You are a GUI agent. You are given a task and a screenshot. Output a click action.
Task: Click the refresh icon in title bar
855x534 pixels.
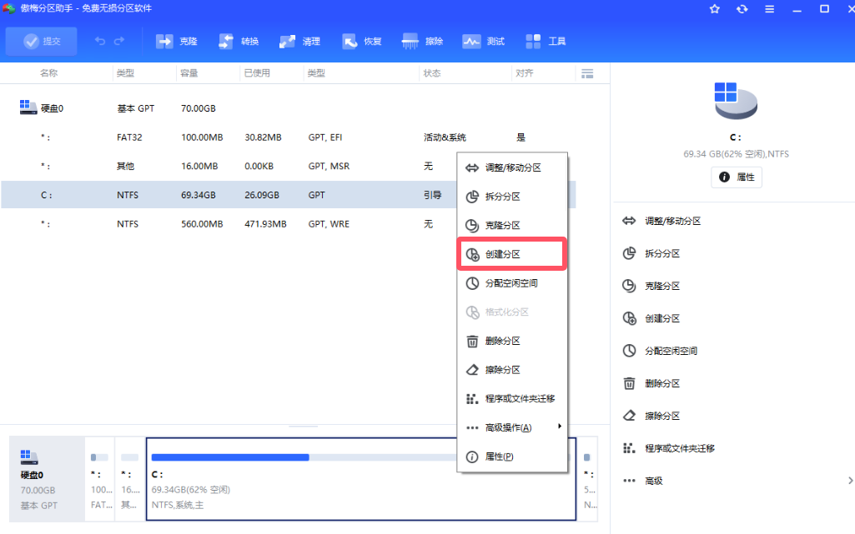(742, 8)
